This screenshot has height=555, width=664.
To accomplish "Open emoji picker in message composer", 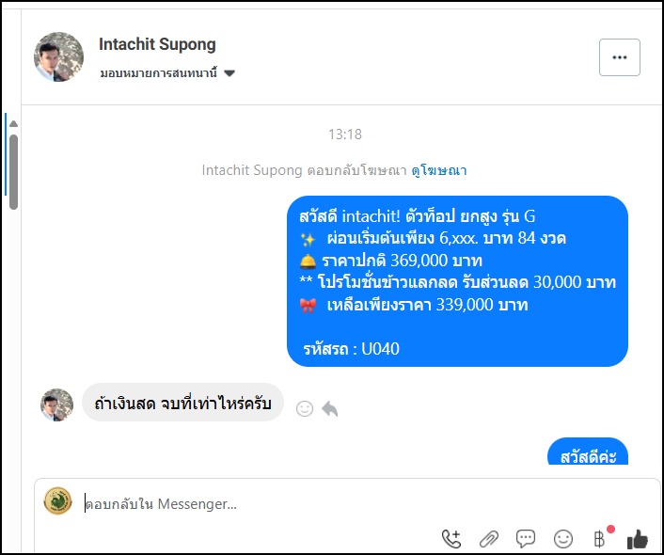I will pos(563,539).
